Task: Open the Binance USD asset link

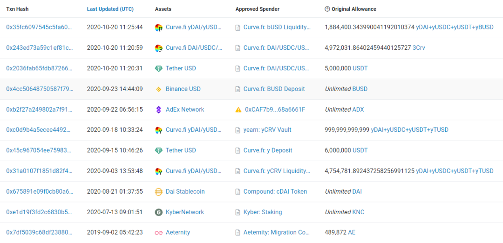Action: click(x=183, y=89)
